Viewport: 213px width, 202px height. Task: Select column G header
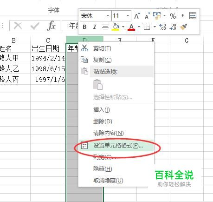click(x=187, y=40)
